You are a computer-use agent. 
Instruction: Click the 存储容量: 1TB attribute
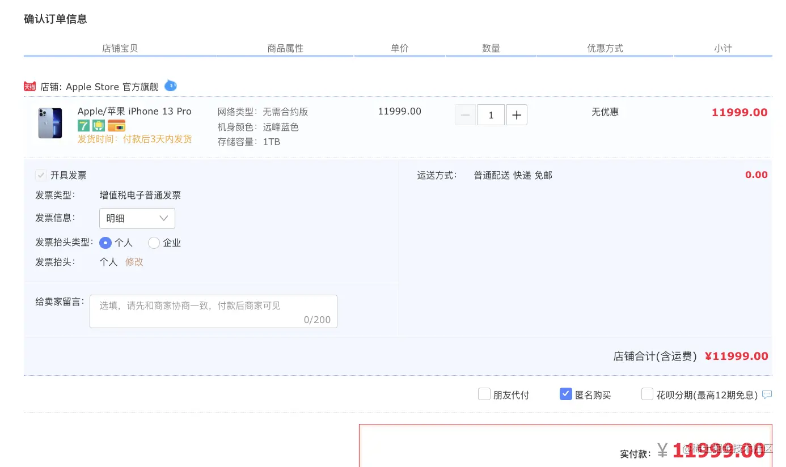point(249,142)
